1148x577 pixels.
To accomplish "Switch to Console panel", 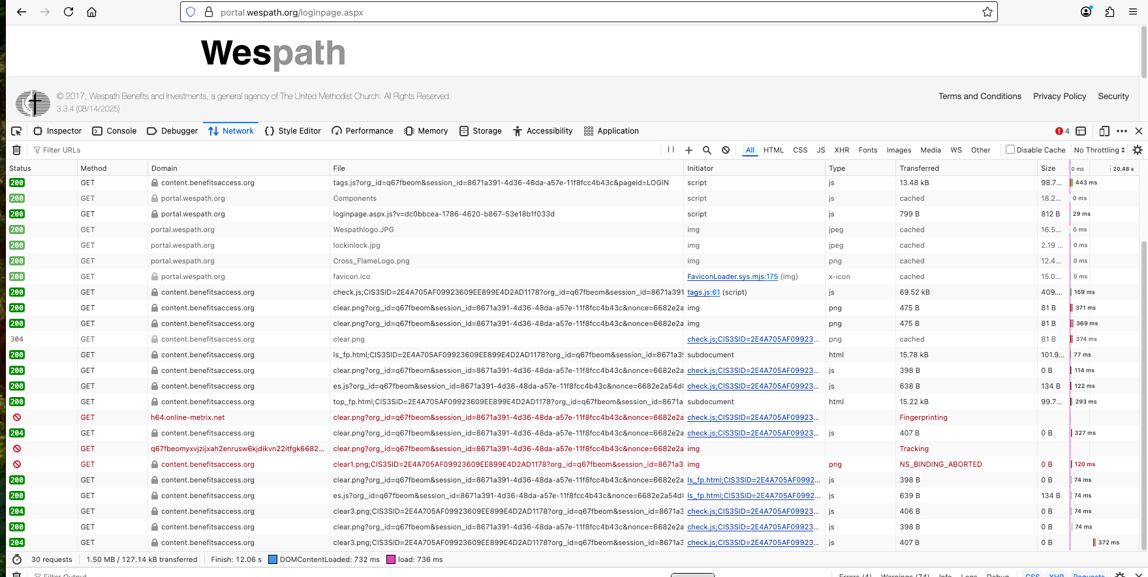I will [x=114, y=131].
